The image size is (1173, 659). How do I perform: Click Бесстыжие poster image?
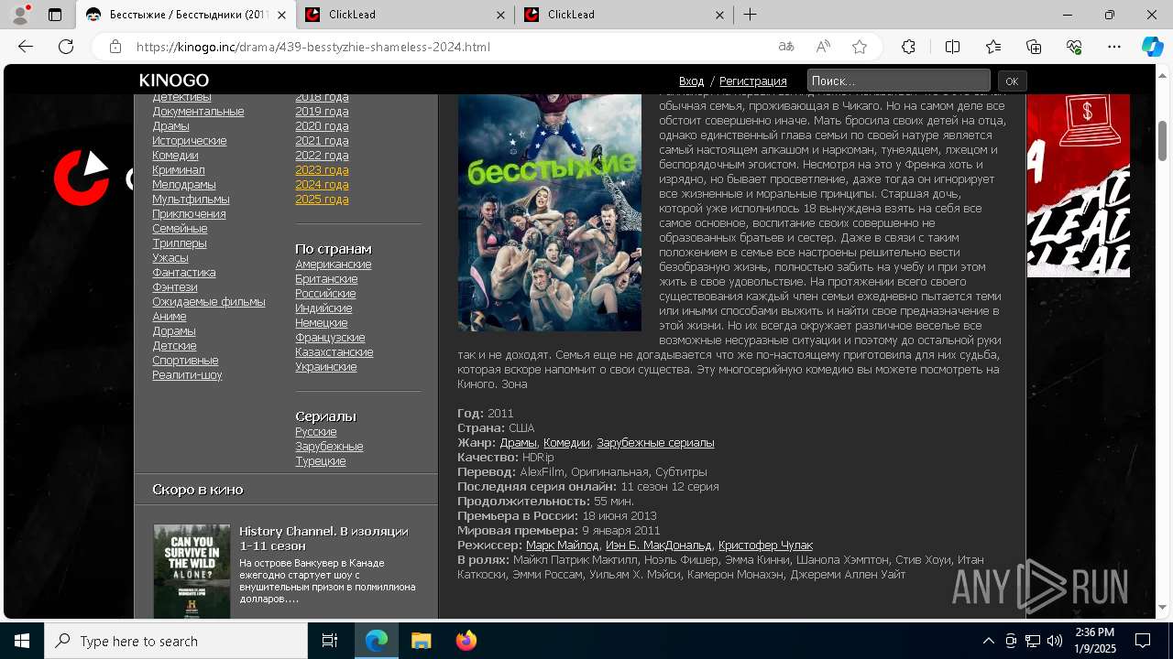point(550,212)
